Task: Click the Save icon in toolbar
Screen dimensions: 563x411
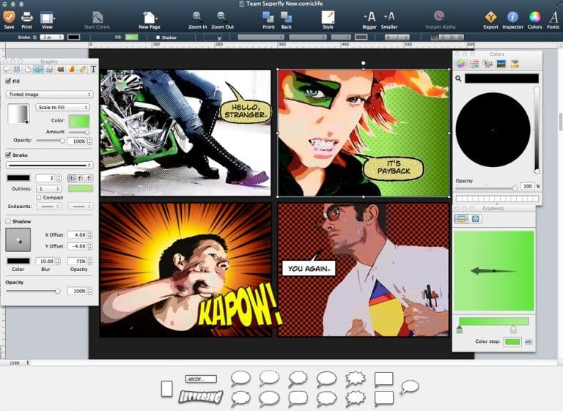Action: (x=9, y=18)
